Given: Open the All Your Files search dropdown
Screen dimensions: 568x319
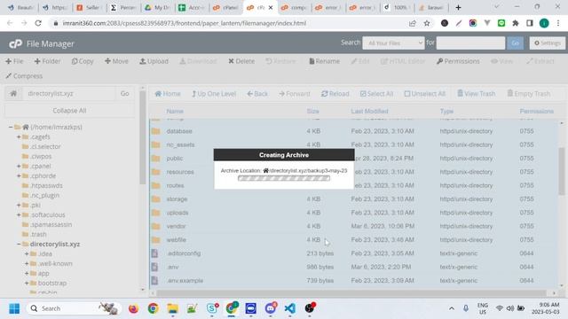Looking at the screenshot, I should tap(393, 43).
